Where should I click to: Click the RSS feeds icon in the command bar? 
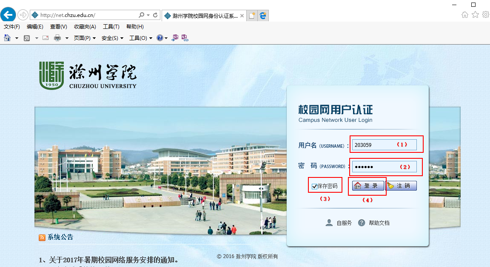(x=27, y=38)
